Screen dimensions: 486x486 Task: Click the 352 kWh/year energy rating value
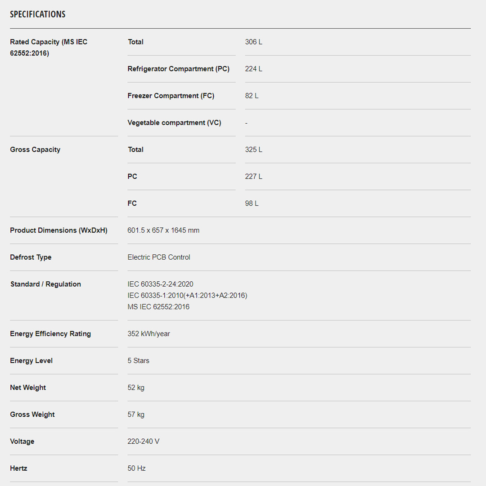point(148,334)
